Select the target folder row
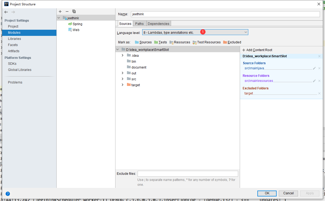This screenshot has width=325, height=201. pos(177,85)
